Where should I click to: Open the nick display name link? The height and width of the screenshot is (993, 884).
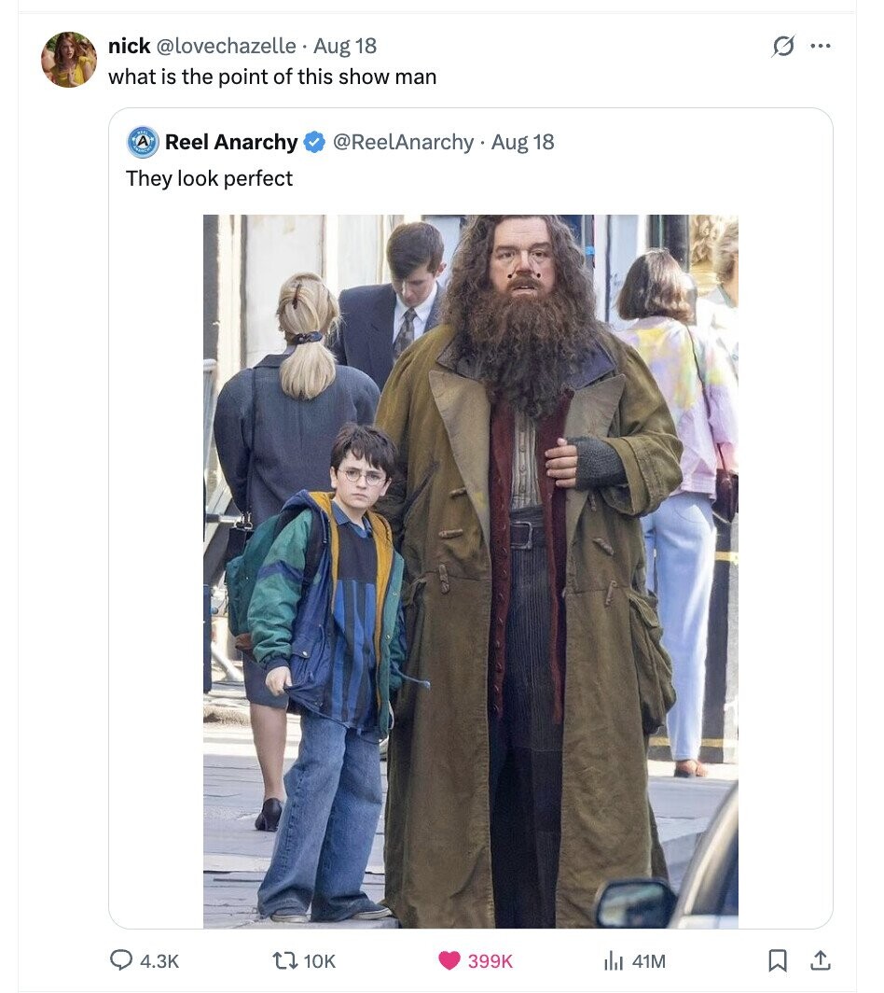(x=129, y=46)
